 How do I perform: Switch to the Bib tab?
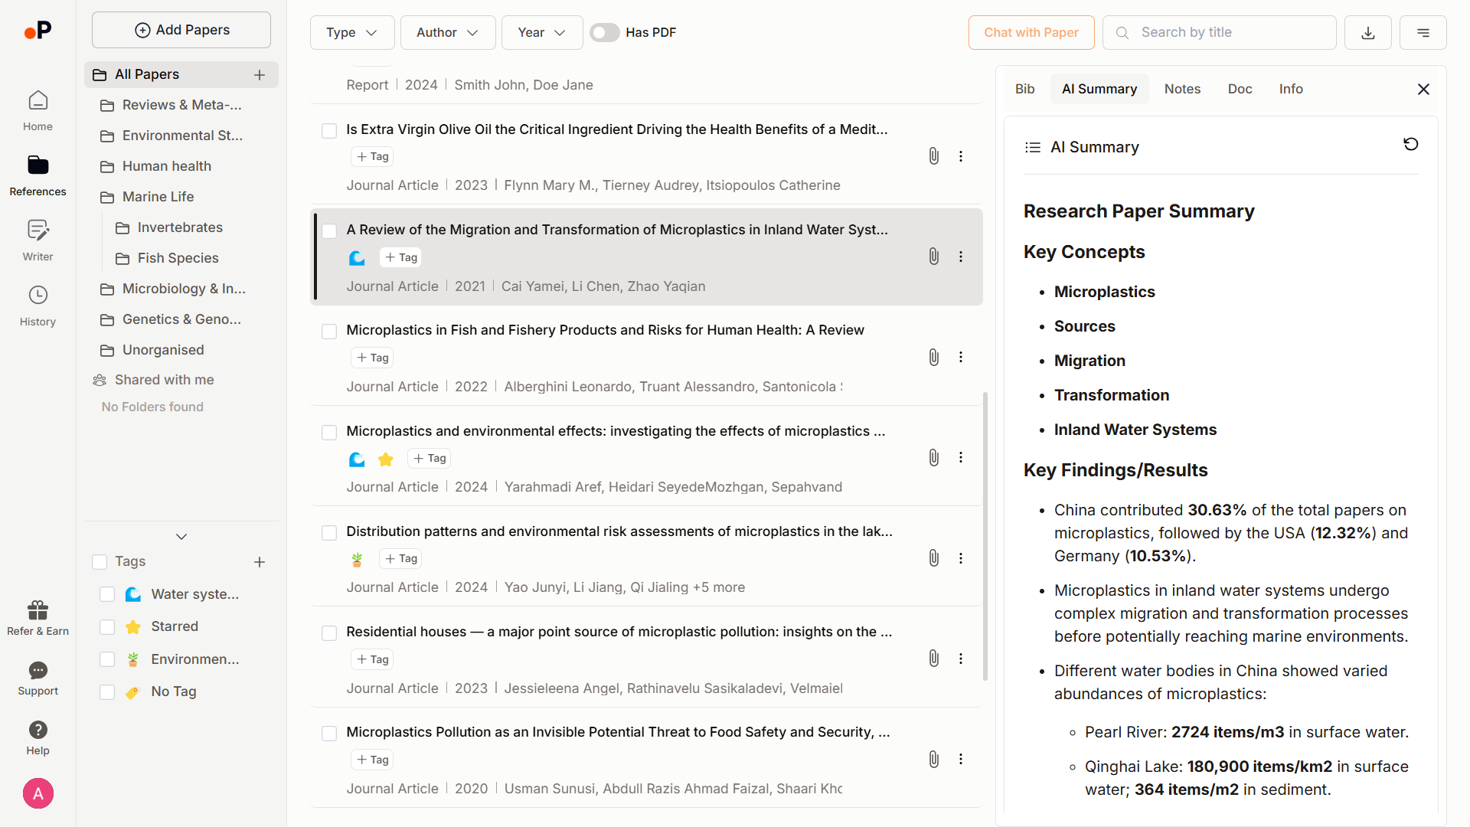[1025, 89]
